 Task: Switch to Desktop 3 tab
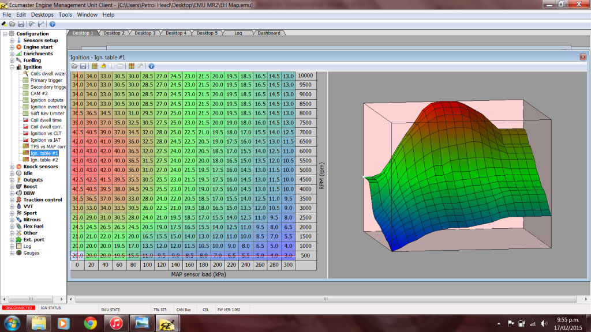click(145, 33)
